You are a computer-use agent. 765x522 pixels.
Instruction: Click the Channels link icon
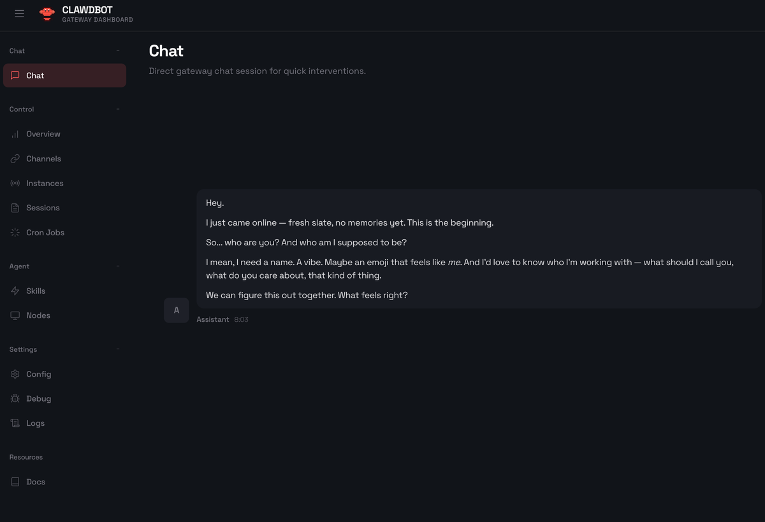[x=14, y=158]
